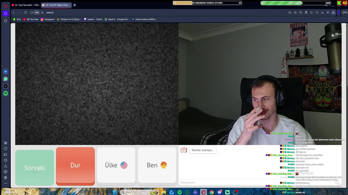Mute the OmeTV tab audio icon
Viewport: 348px width, 195px height.
coord(47,5)
